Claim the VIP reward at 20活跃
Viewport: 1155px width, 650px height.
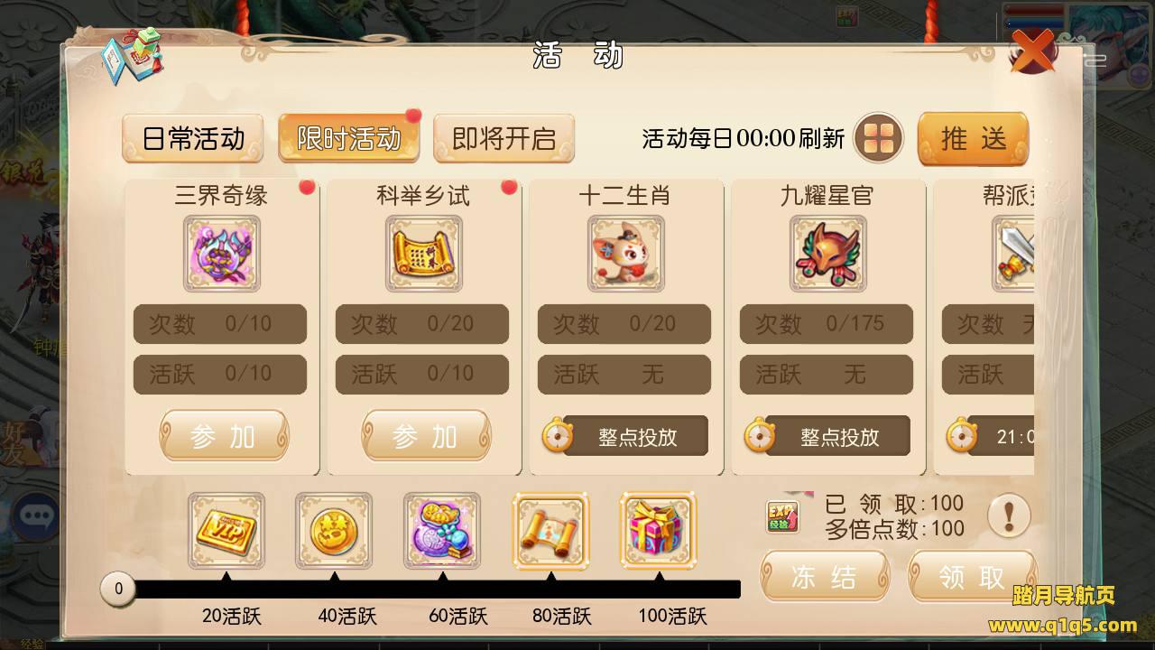pos(226,531)
